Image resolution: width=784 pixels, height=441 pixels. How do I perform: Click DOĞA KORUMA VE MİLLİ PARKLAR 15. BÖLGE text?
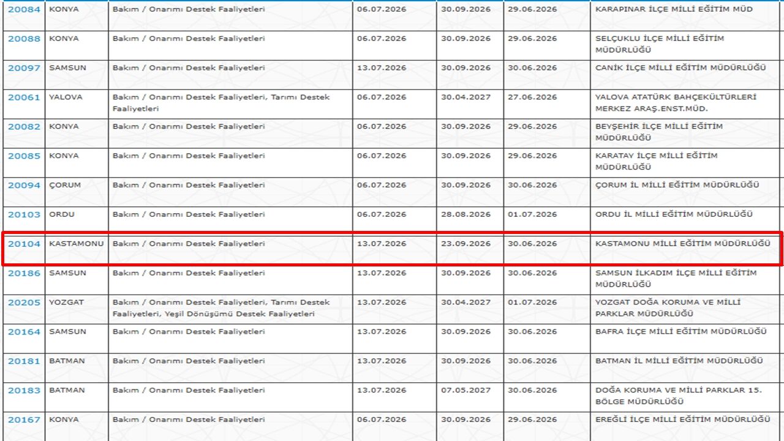[x=679, y=396]
